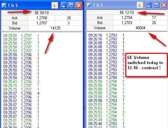Click the Volume label in left window
168x128 pixels.
pos(15,28)
